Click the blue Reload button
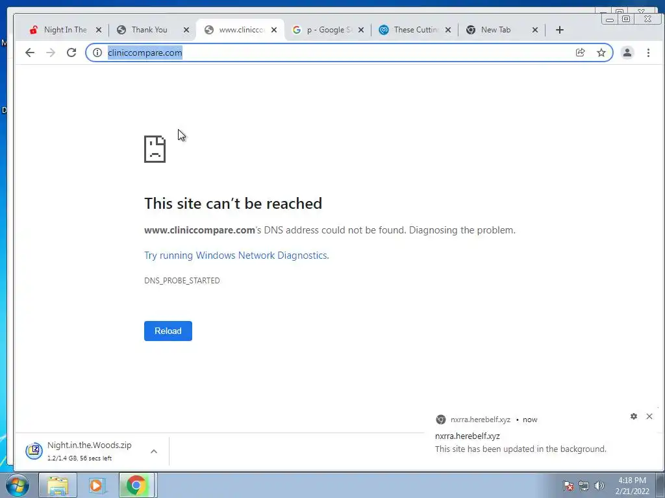The height and width of the screenshot is (498, 665). pyautogui.click(x=168, y=331)
